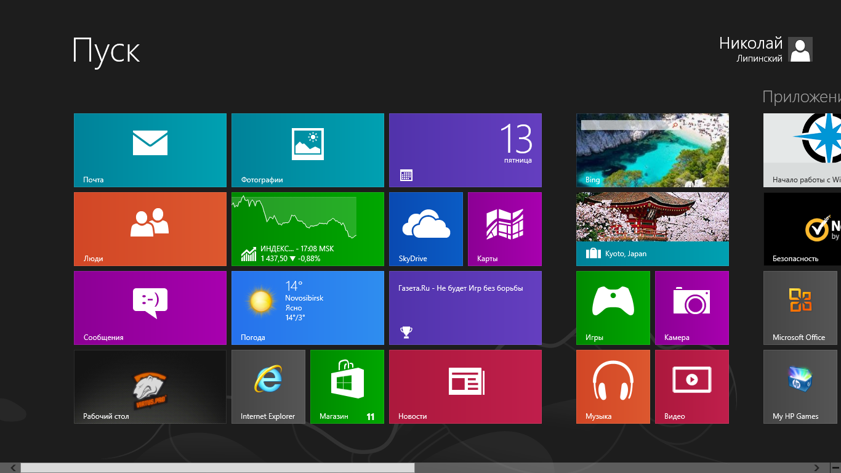Open the Новости news tile
The image size is (841, 473).
465,387
